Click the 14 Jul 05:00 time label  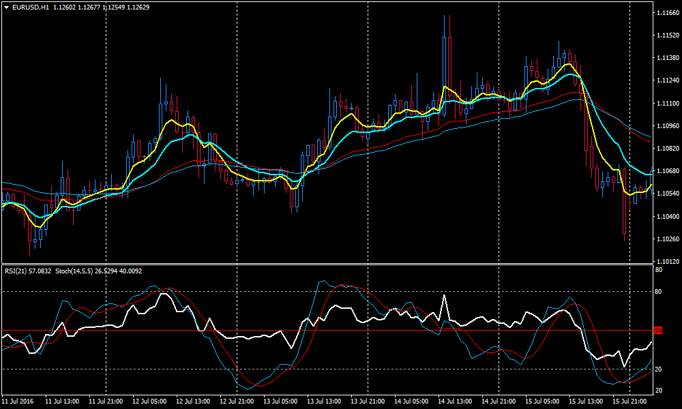(x=412, y=401)
